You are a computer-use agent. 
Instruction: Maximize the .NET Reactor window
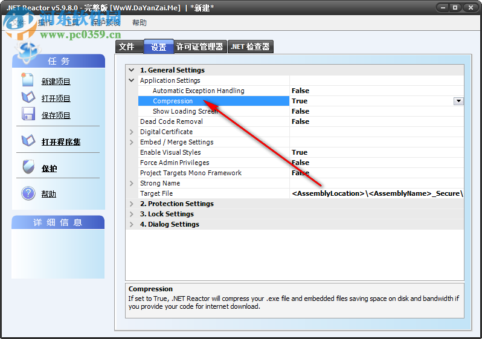[455, 8]
